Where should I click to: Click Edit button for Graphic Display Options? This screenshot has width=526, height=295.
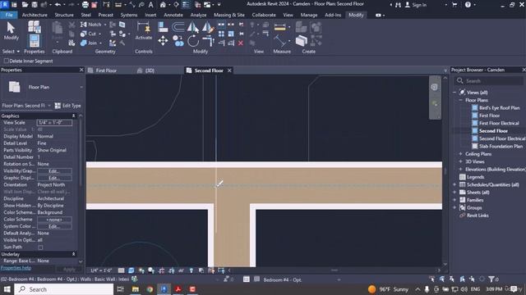pos(54,178)
